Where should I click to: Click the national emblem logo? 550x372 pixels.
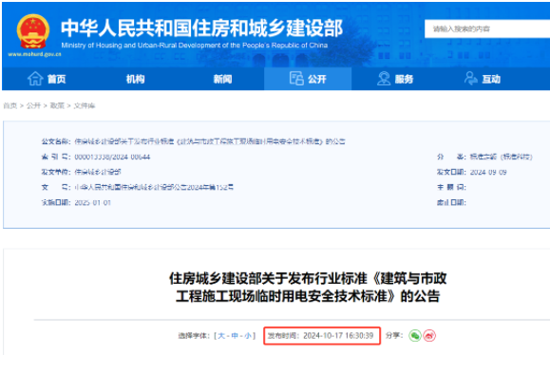[x=33, y=31]
